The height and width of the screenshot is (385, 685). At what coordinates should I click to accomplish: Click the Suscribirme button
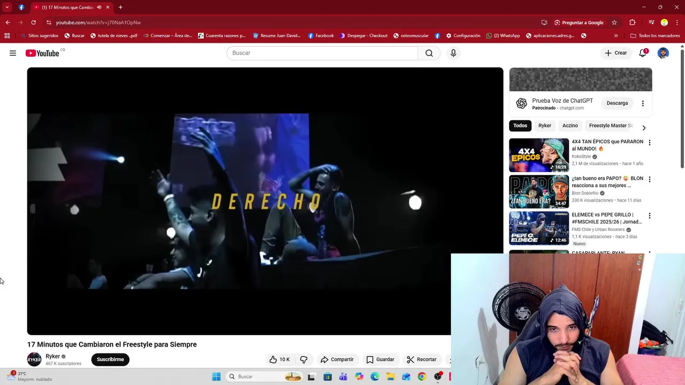click(x=110, y=359)
